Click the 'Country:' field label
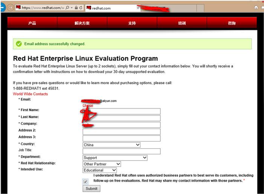Viewport: 264px width, 194px height. click(27, 144)
